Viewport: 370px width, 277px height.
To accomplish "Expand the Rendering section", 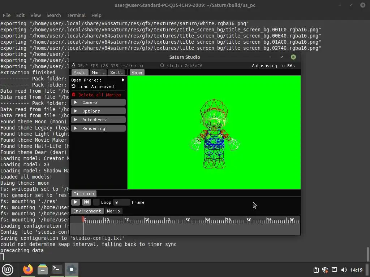I will pyautogui.click(x=98, y=128).
